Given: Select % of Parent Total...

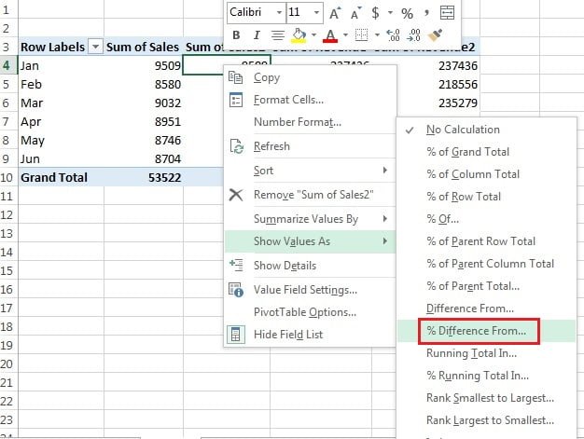Looking at the screenshot, I should tap(486, 286).
